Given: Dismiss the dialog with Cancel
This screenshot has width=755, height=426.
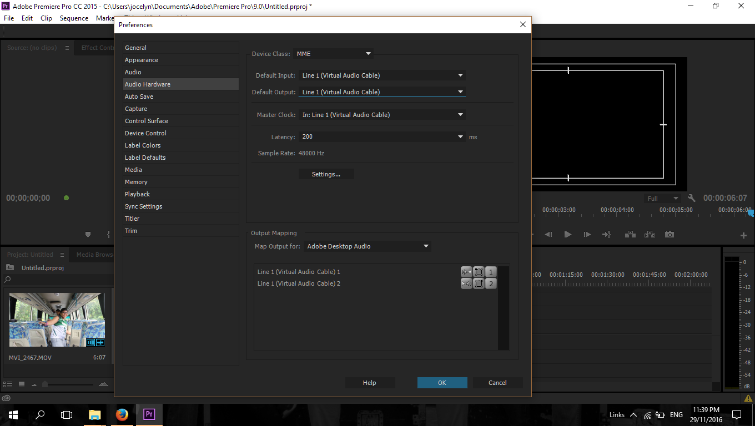Looking at the screenshot, I should point(497,383).
